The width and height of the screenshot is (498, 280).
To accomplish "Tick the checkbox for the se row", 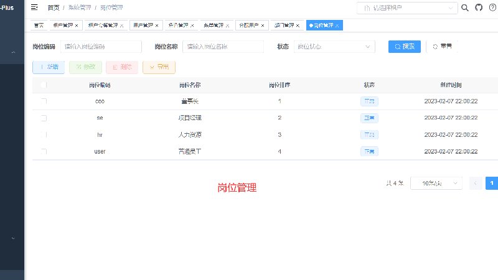I will [x=44, y=118].
